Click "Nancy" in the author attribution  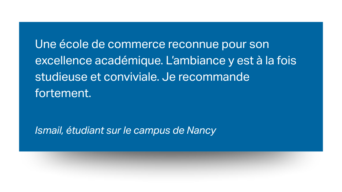tap(201, 131)
